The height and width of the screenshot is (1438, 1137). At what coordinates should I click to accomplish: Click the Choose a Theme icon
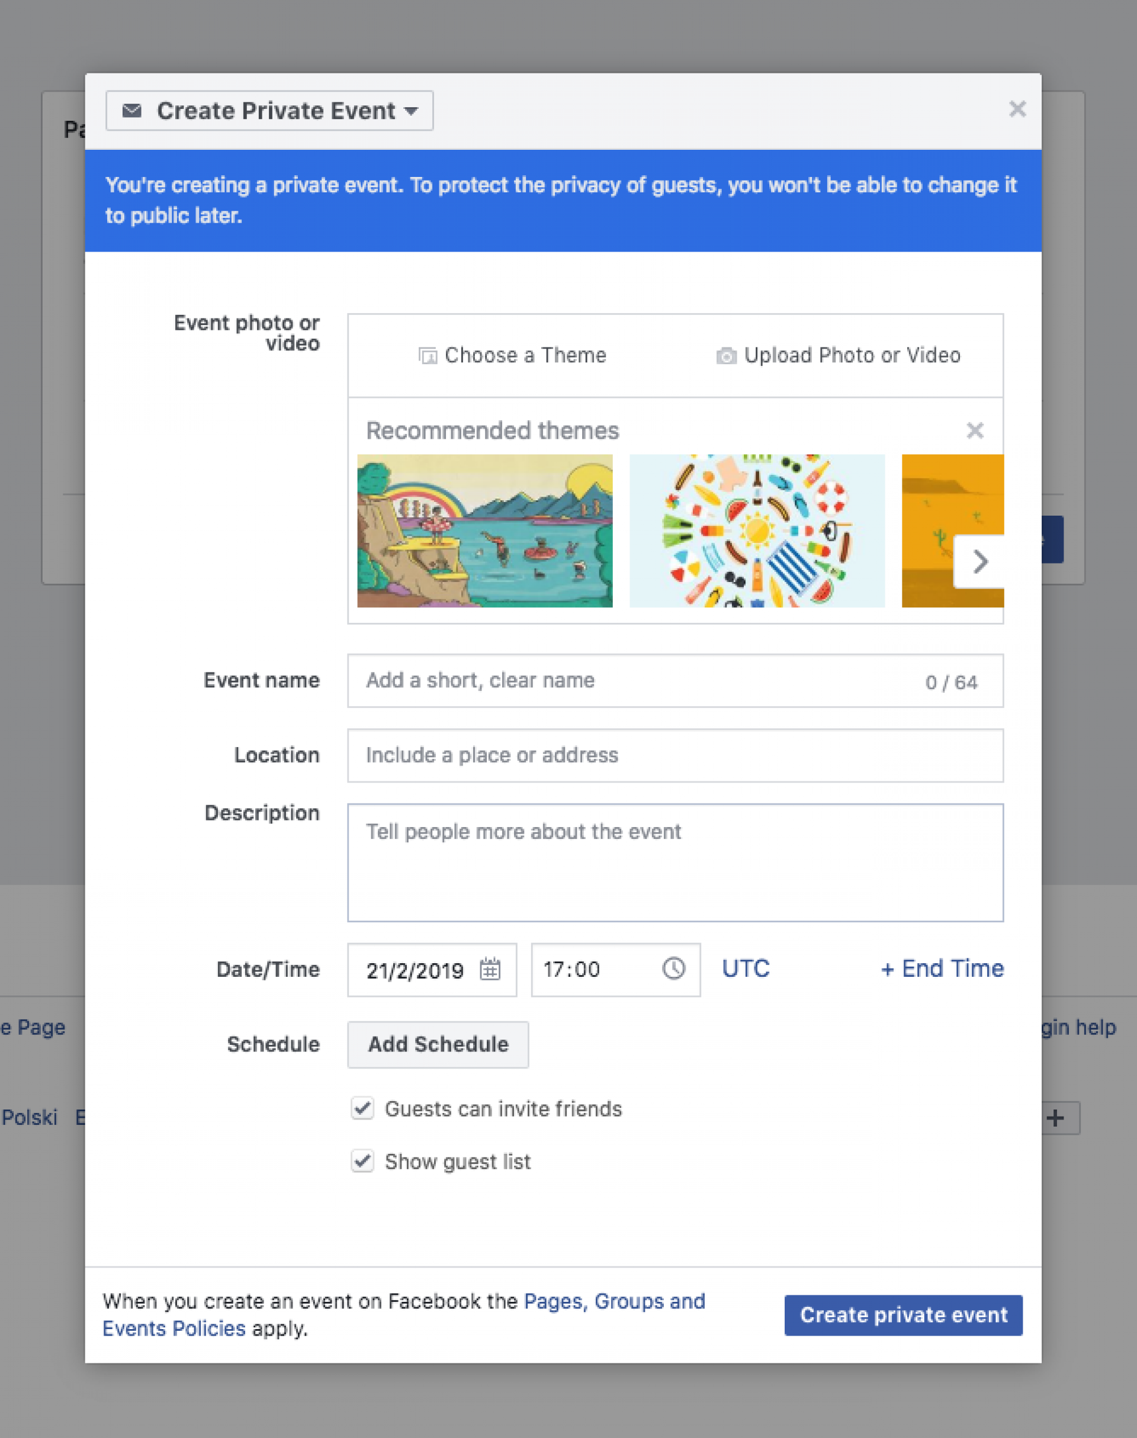428,356
